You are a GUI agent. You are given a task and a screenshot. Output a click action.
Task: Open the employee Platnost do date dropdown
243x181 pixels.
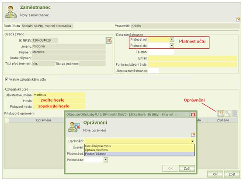point(172,46)
